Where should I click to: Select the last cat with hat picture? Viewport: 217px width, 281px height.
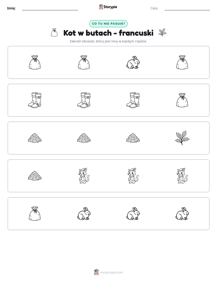[182, 176]
